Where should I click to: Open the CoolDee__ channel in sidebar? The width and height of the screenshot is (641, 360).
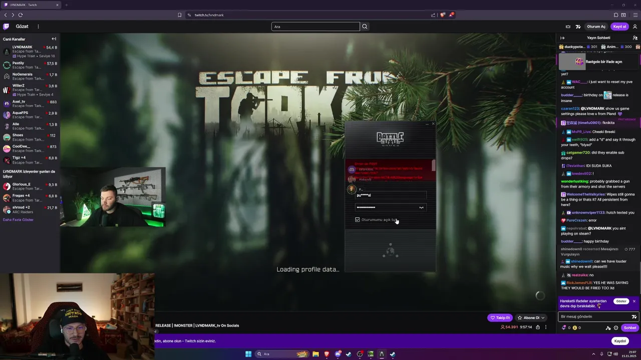coord(30,148)
